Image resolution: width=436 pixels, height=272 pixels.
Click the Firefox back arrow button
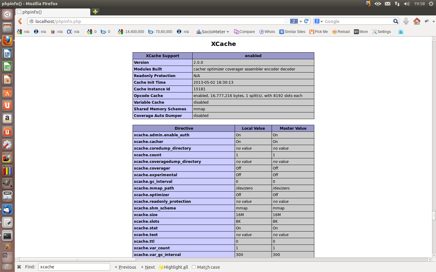point(20,21)
